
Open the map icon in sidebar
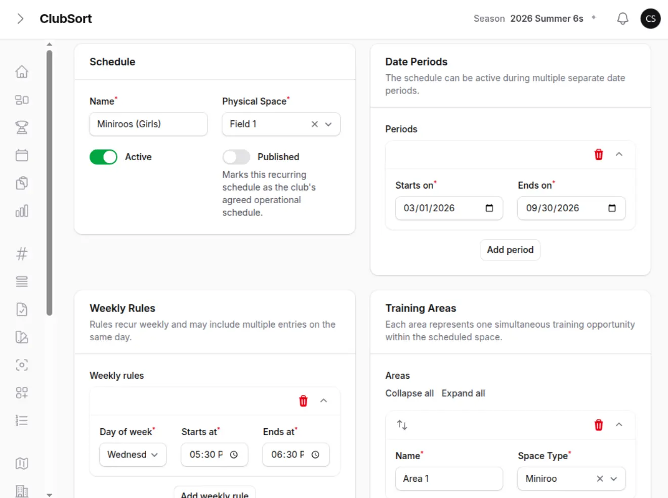(x=22, y=464)
